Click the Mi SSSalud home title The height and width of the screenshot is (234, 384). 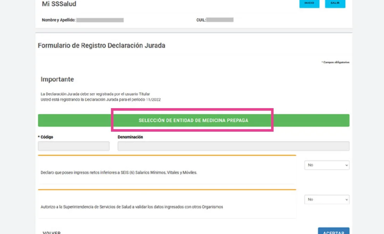tap(58, 4)
